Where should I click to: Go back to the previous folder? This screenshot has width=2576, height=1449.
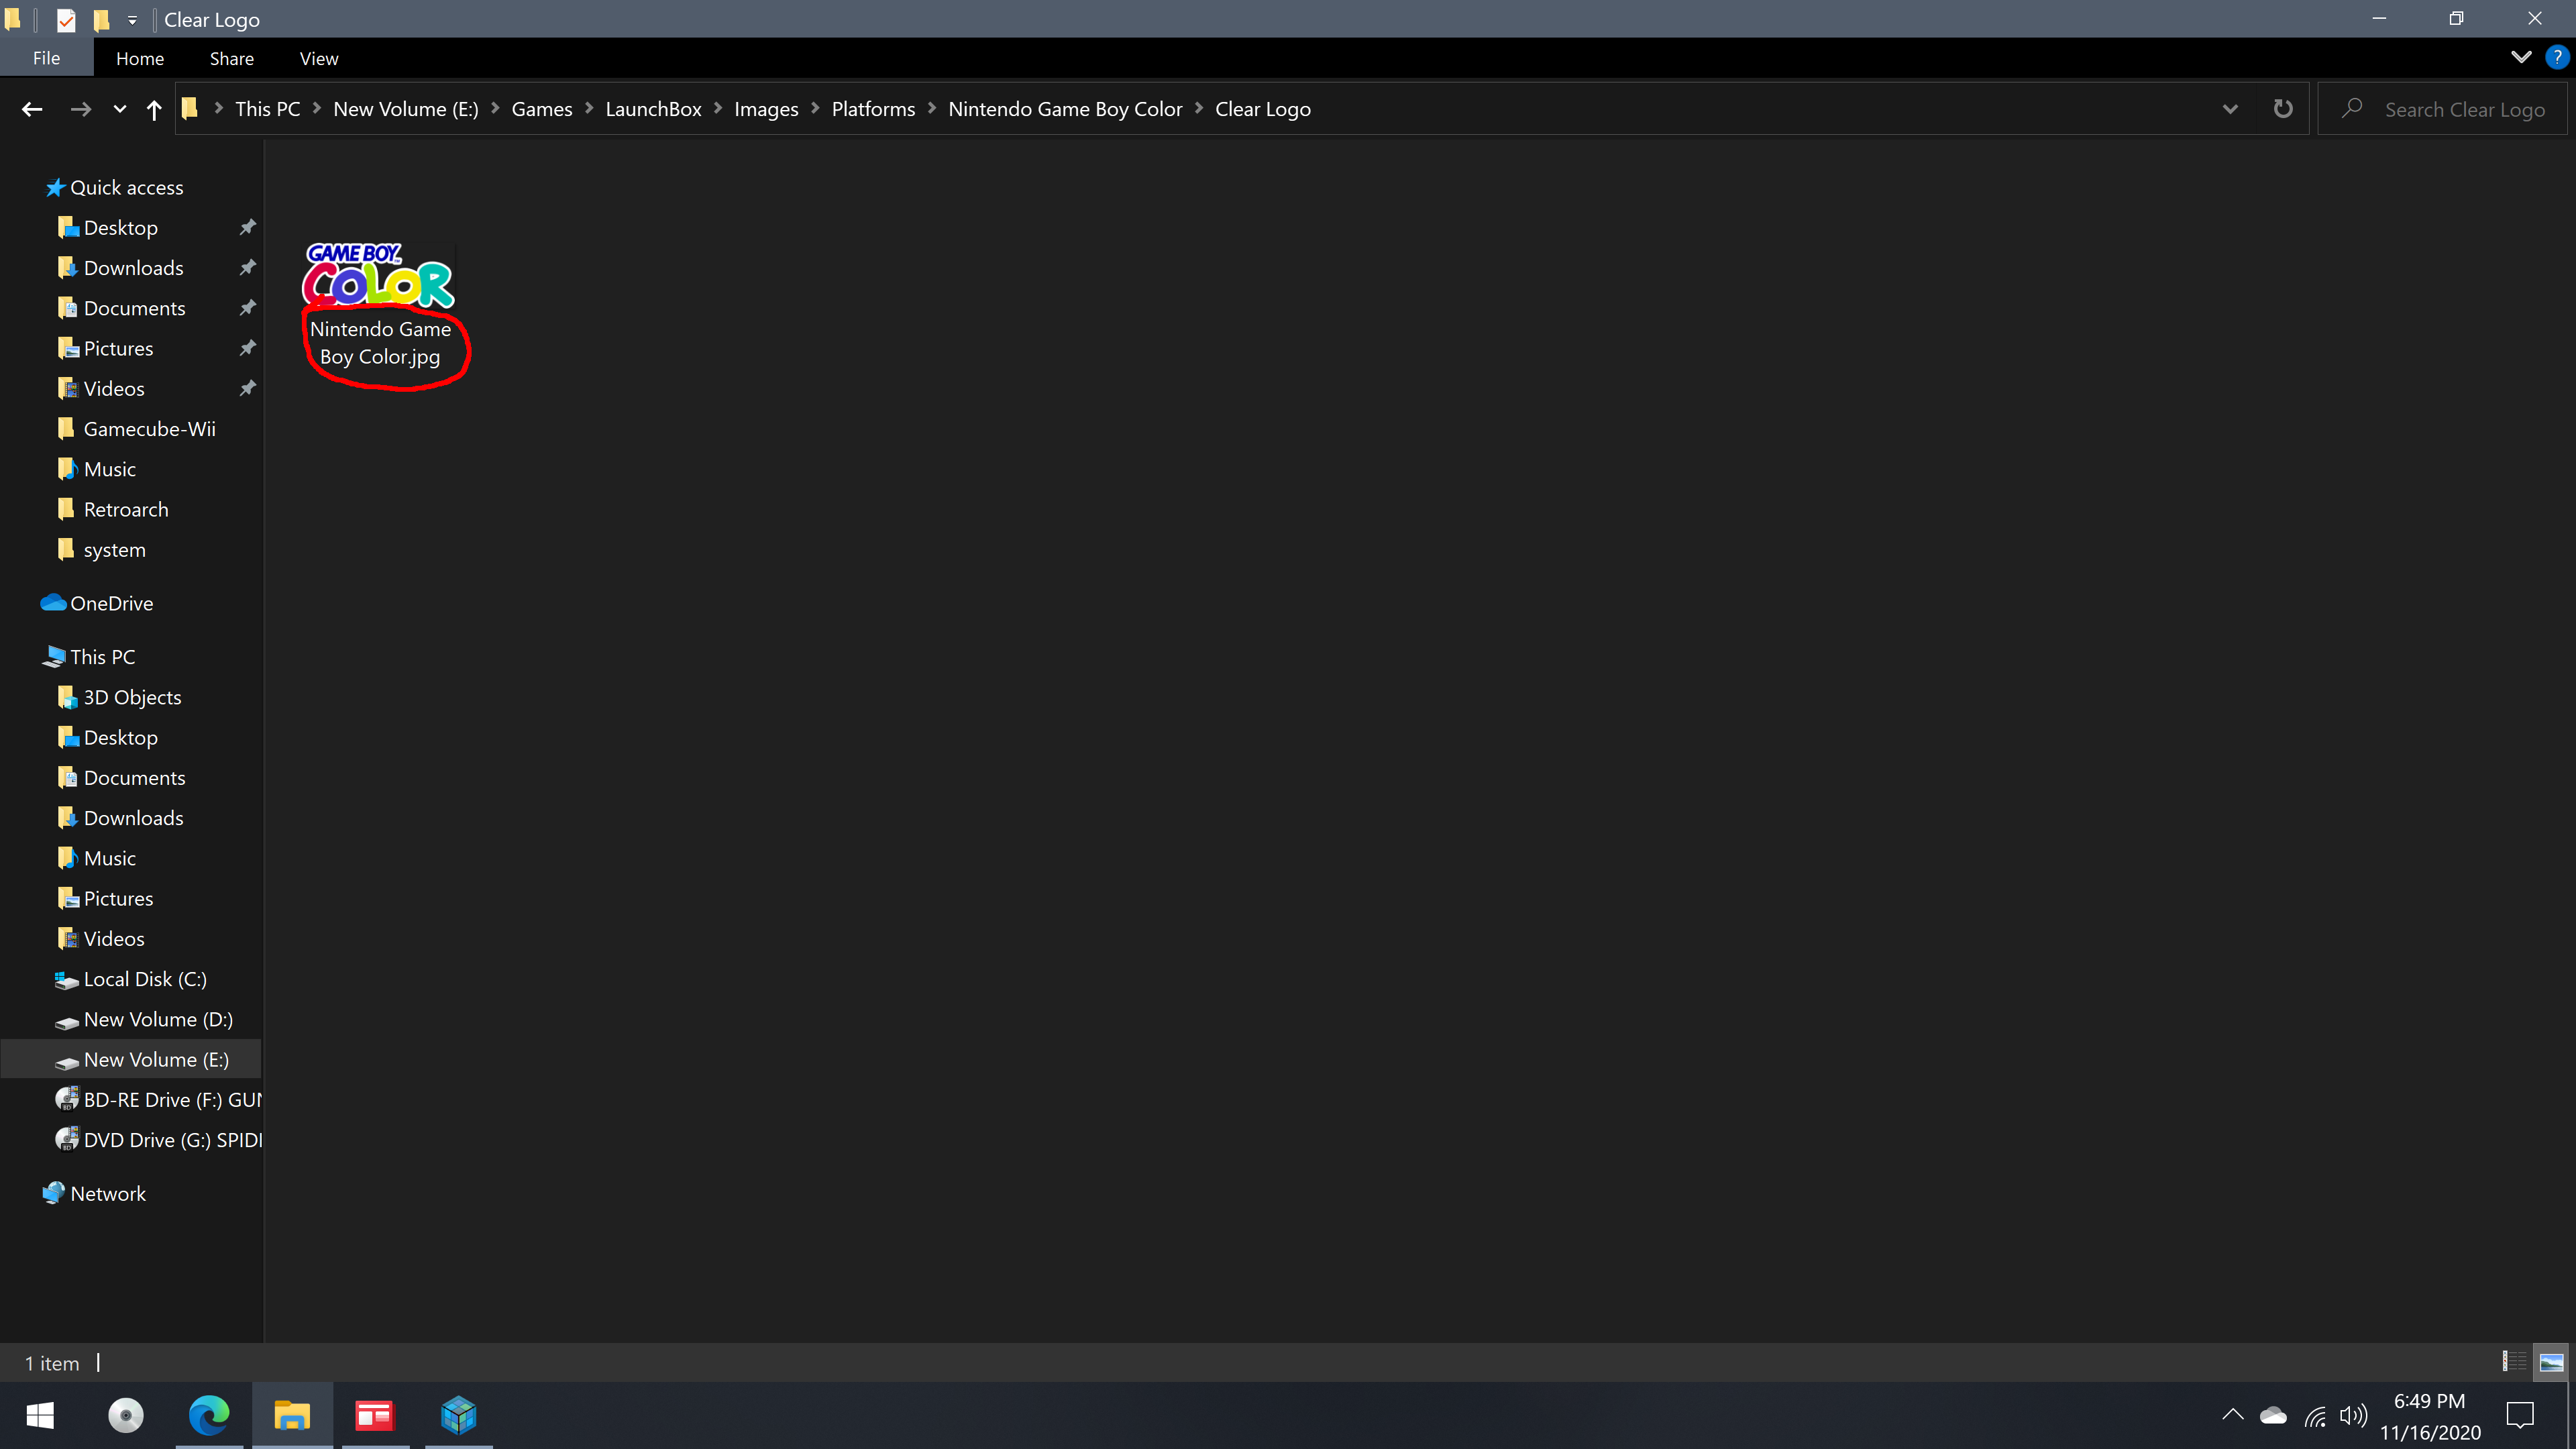pyautogui.click(x=32, y=109)
